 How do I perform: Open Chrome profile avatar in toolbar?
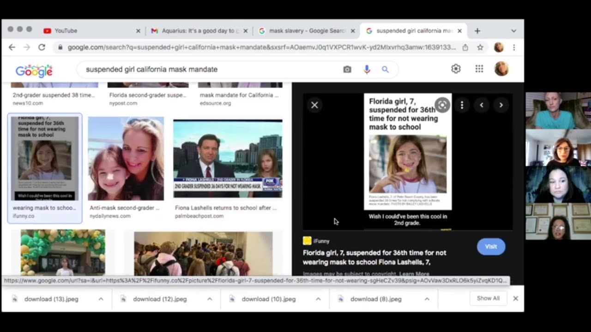499,47
